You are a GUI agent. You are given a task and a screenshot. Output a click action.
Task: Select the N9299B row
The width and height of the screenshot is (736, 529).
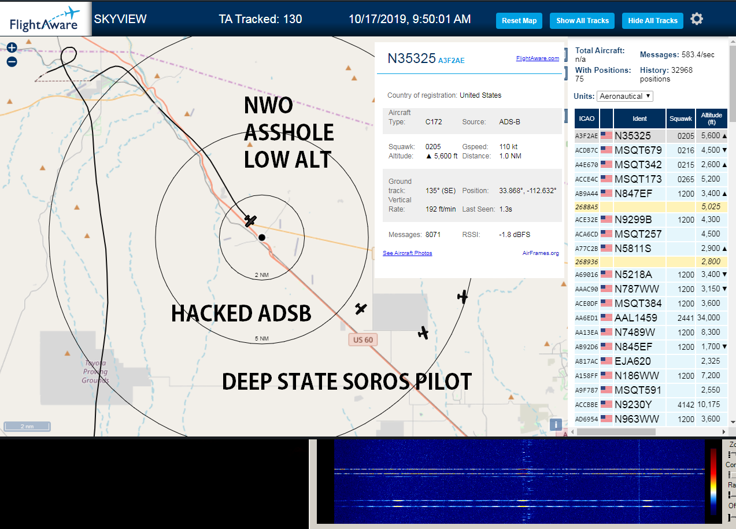pos(651,220)
